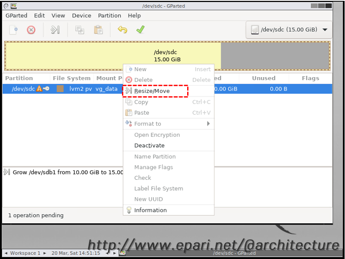Click the GParted app icon in title bar
The width and height of the screenshot is (345, 259).
pyautogui.click(x=14, y=6)
